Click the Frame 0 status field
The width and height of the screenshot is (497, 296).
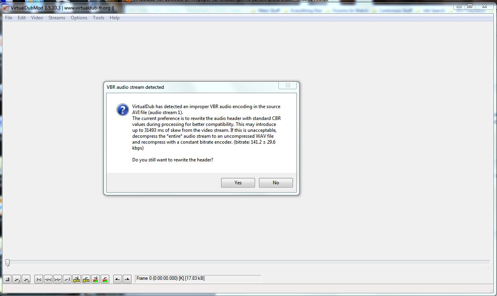click(x=198, y=279)
